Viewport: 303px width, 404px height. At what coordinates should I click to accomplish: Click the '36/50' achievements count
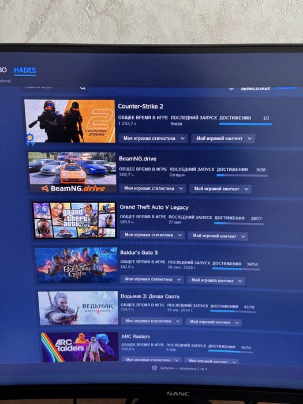tap(246, 347)
